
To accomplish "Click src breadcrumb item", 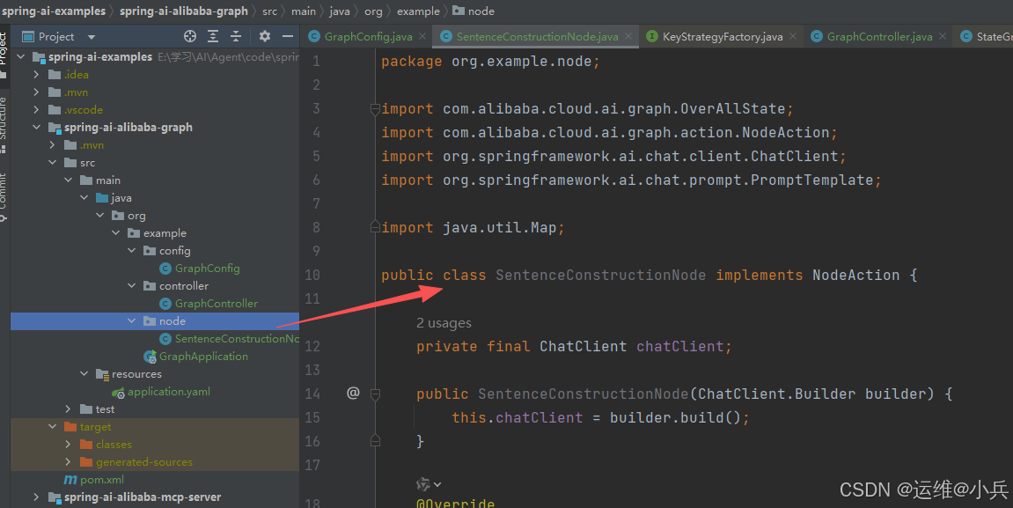I will pos(269,11).
